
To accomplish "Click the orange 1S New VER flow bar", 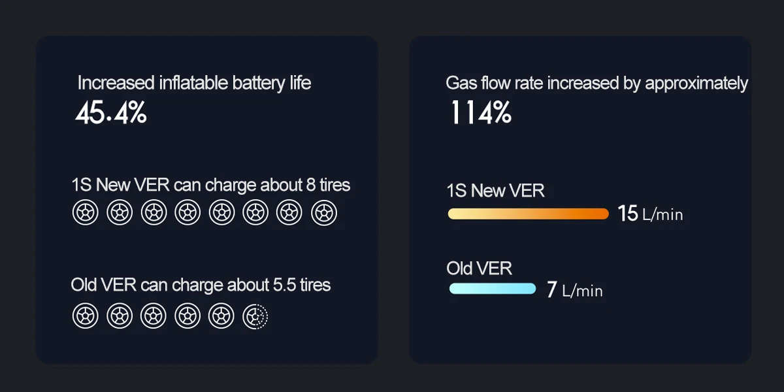I will [528, 214].
